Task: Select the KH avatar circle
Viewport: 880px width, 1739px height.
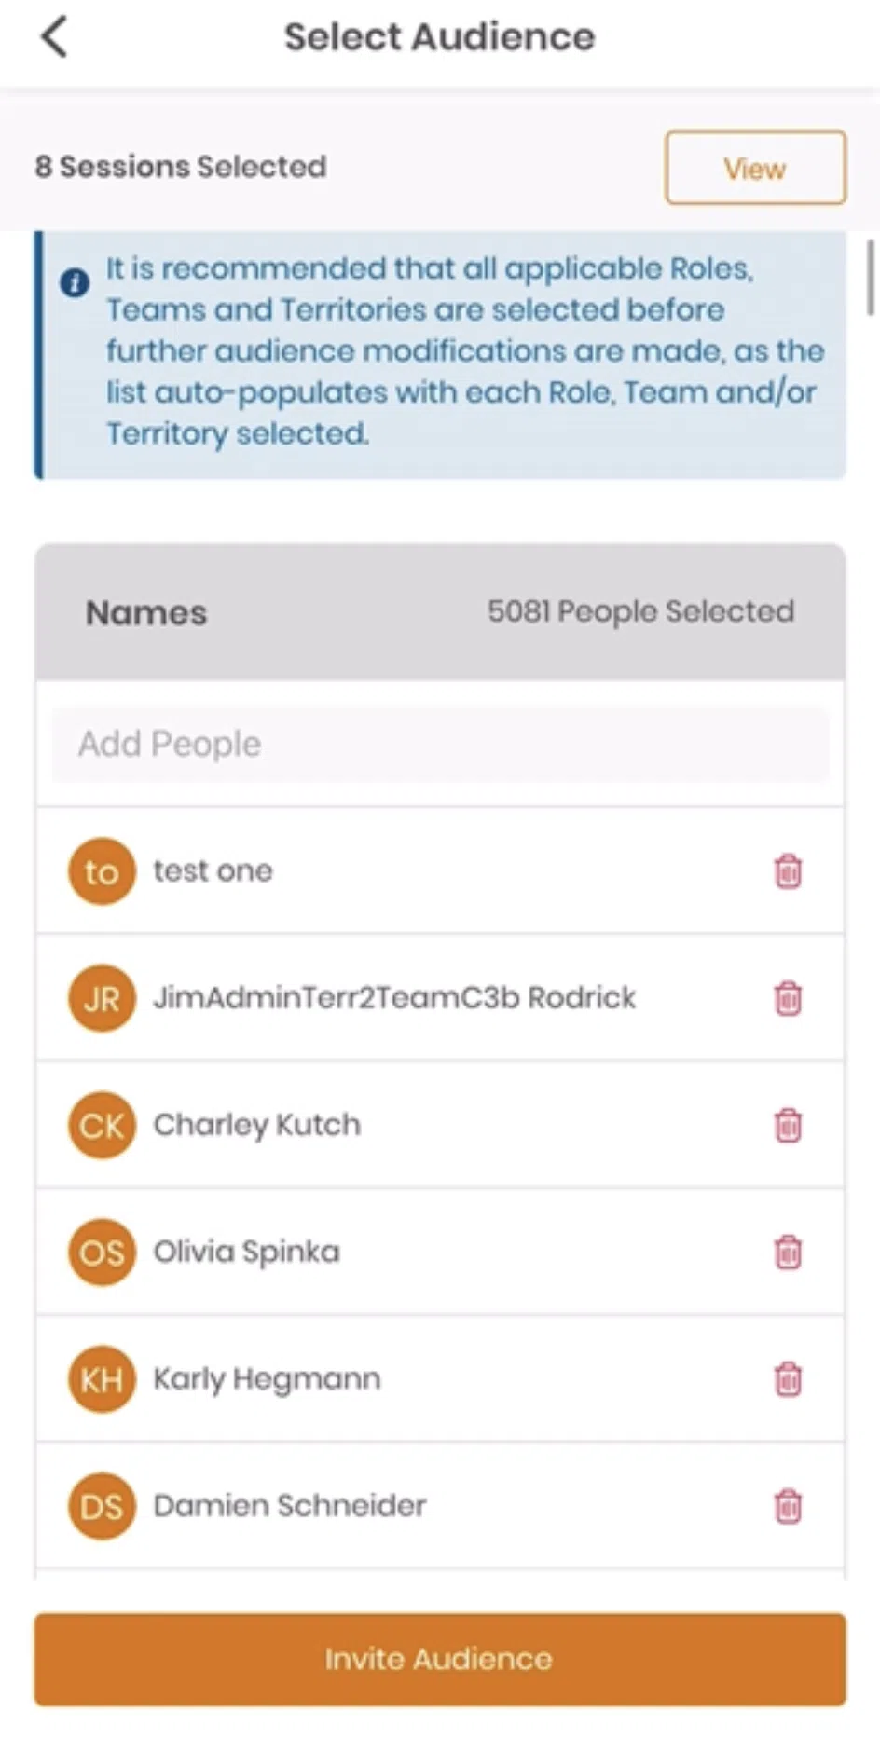Action: 102,1378
